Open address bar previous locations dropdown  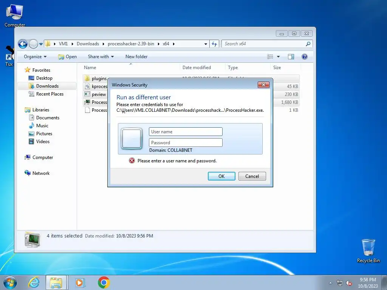pos(206,44)
